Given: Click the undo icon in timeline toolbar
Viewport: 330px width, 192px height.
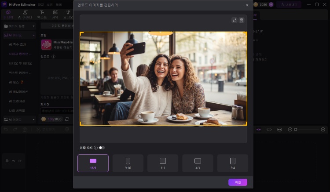Looking at the screenshot, I should pyautogui.click(x=6, y=130).
